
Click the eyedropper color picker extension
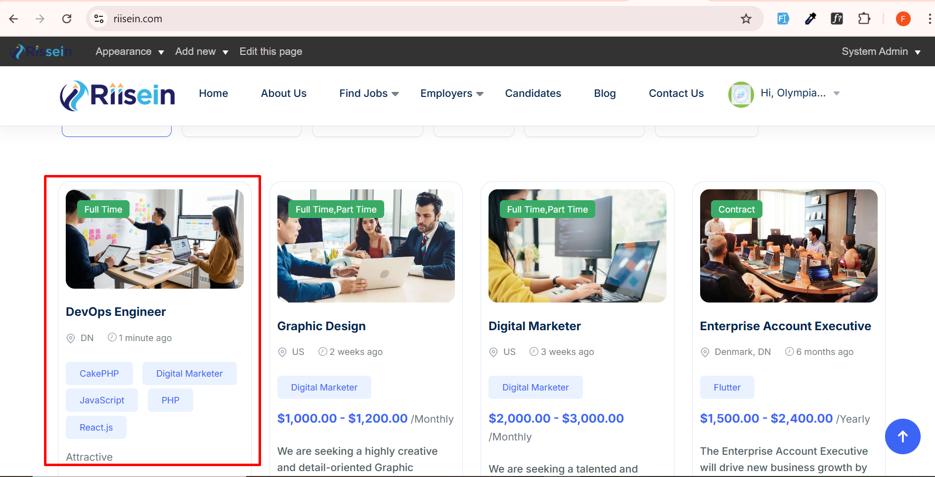(x=810, y=19)
